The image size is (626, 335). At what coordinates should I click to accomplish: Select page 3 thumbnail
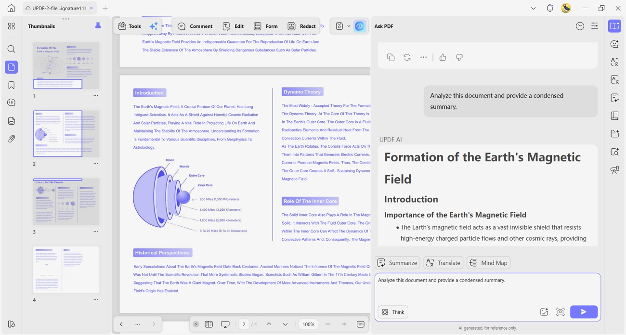(x=66, y=201)
